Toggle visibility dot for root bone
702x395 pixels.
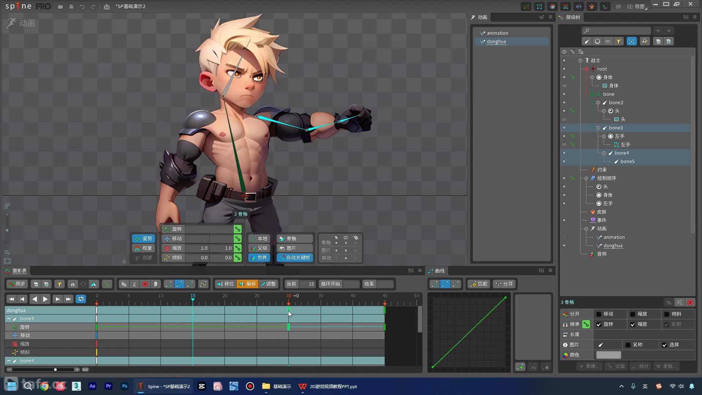tap(564, 69)
